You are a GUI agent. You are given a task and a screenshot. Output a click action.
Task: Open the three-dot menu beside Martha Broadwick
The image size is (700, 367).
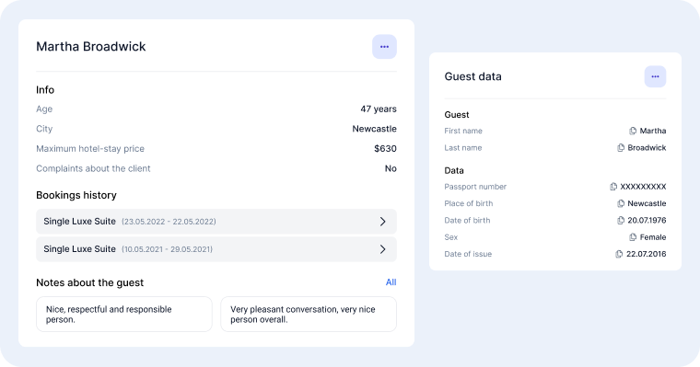(384, 47)
